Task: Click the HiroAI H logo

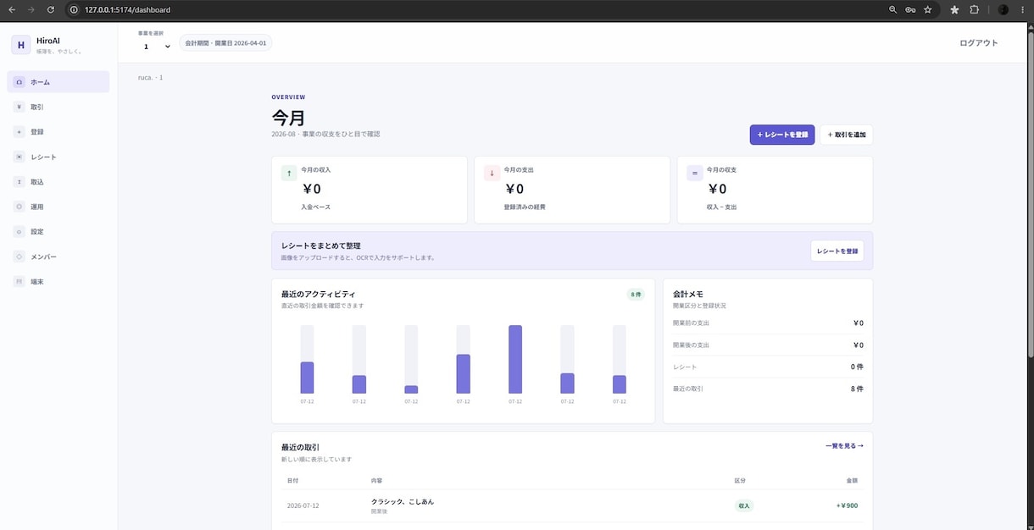Action: click(x=20, y=45)
